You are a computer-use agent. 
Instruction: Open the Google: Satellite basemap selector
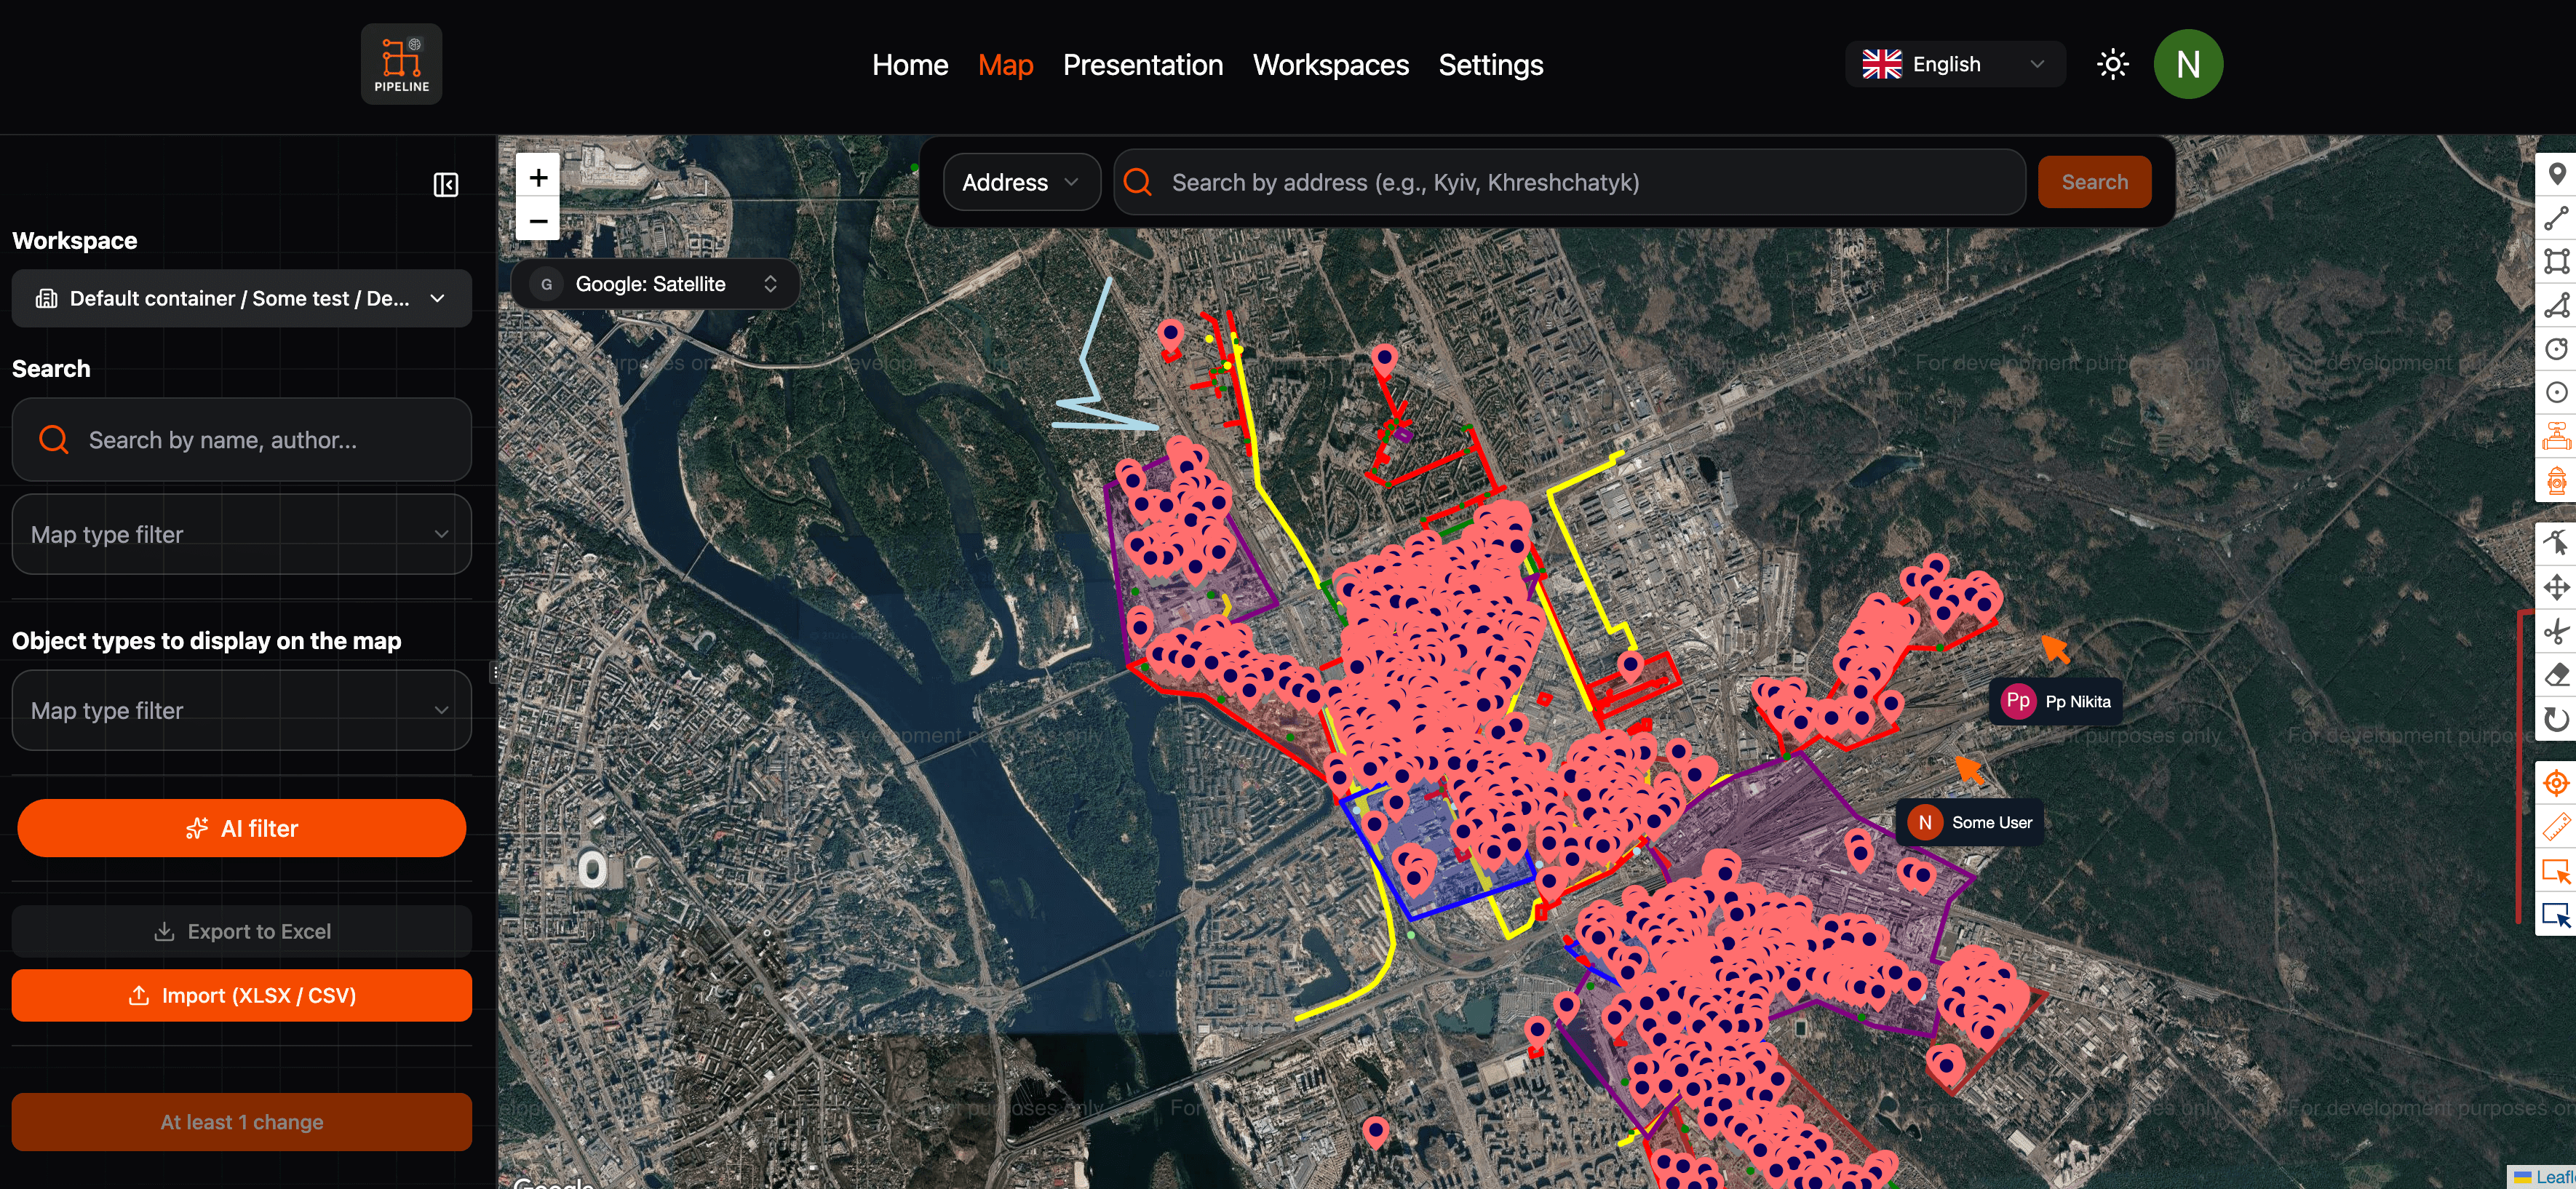click(x=656, y=285)
